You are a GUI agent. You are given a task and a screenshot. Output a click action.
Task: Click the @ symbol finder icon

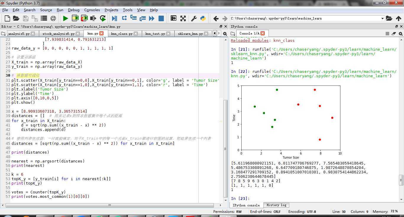coord(53,18)
